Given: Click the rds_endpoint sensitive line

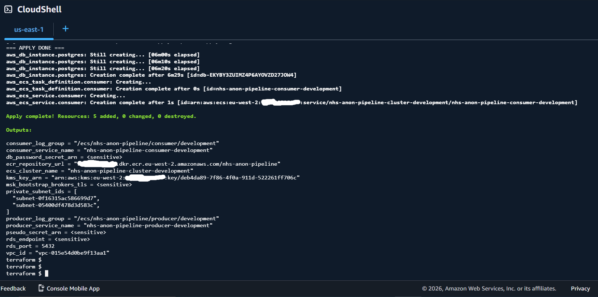Looking at the screenshot, I should 48,239.
